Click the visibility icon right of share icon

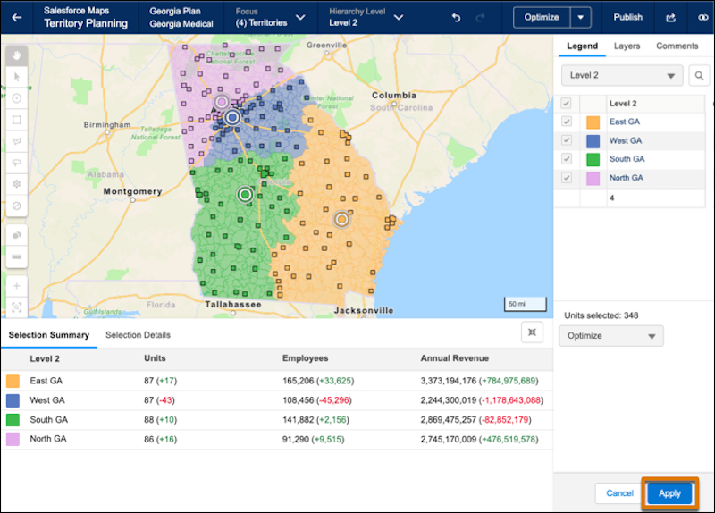[703, 17]
